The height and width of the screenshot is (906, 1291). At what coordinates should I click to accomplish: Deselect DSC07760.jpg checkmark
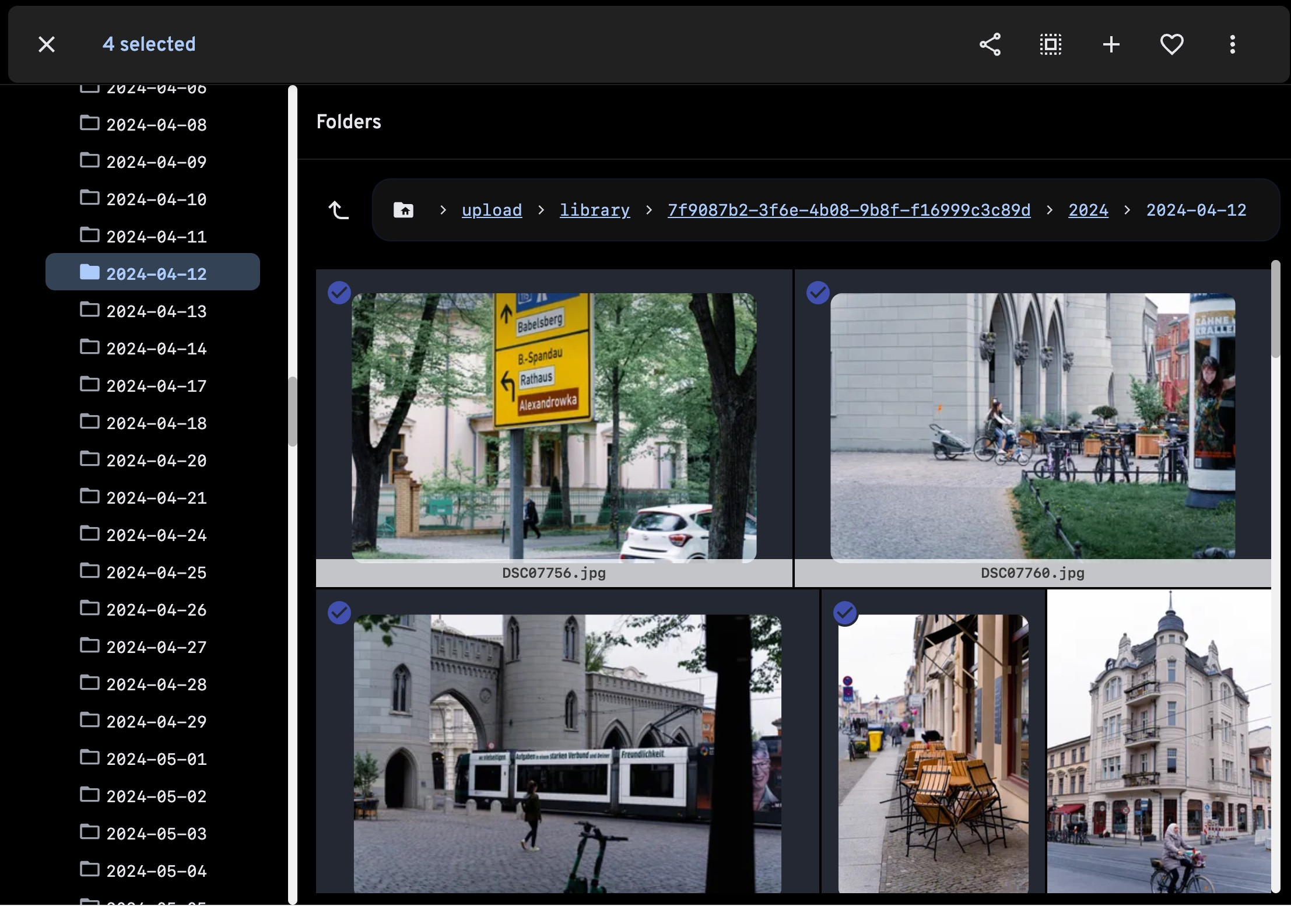click(818, 293)
